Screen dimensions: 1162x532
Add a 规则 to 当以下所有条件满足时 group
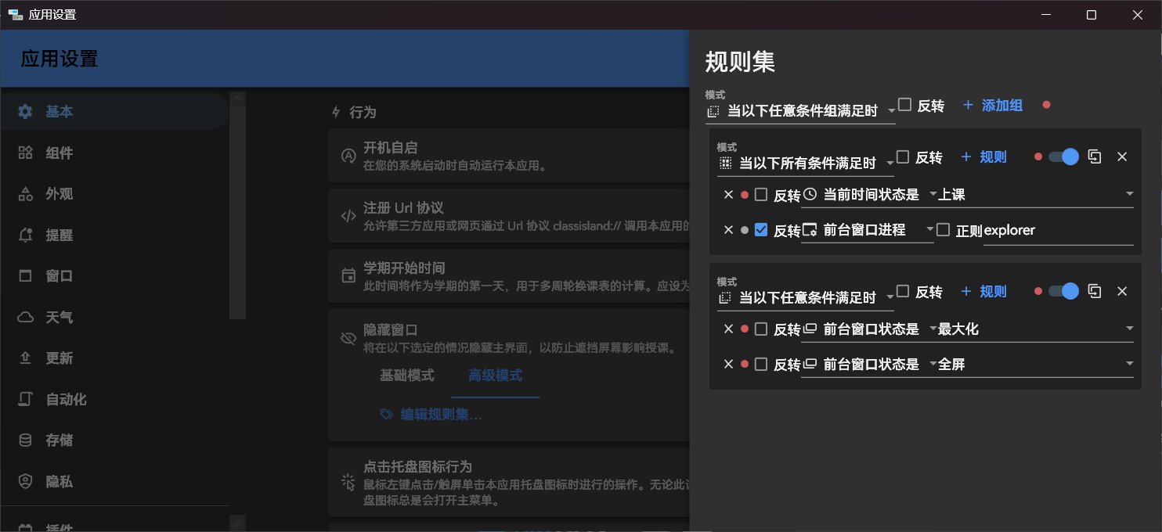pyautogui.click(x=984, y=157)
